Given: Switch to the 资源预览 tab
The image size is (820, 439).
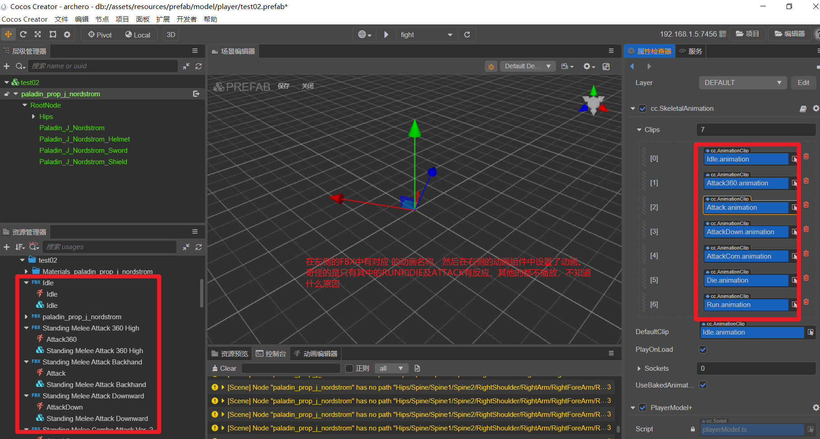Looking at the screenshot, I should (230, 354).
